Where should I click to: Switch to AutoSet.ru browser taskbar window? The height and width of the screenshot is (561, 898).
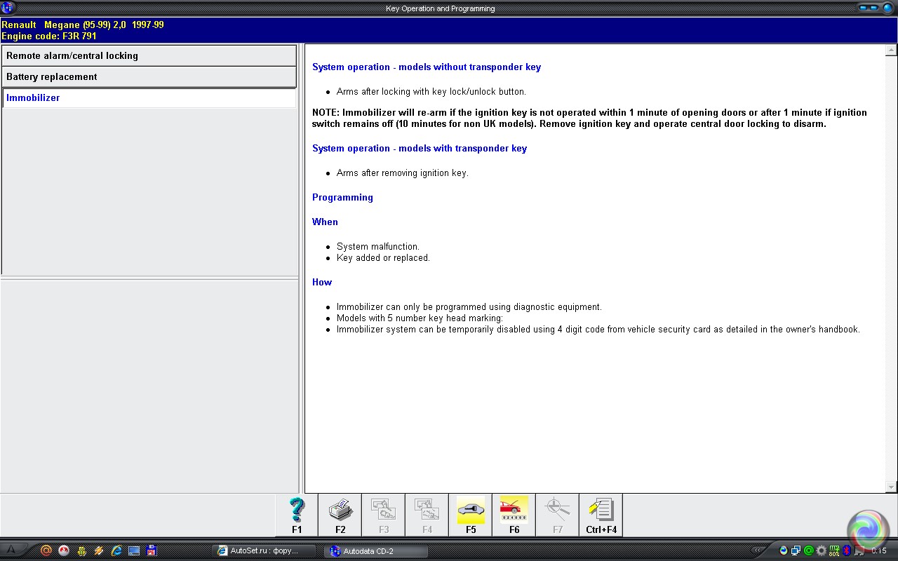pos(264,551)
